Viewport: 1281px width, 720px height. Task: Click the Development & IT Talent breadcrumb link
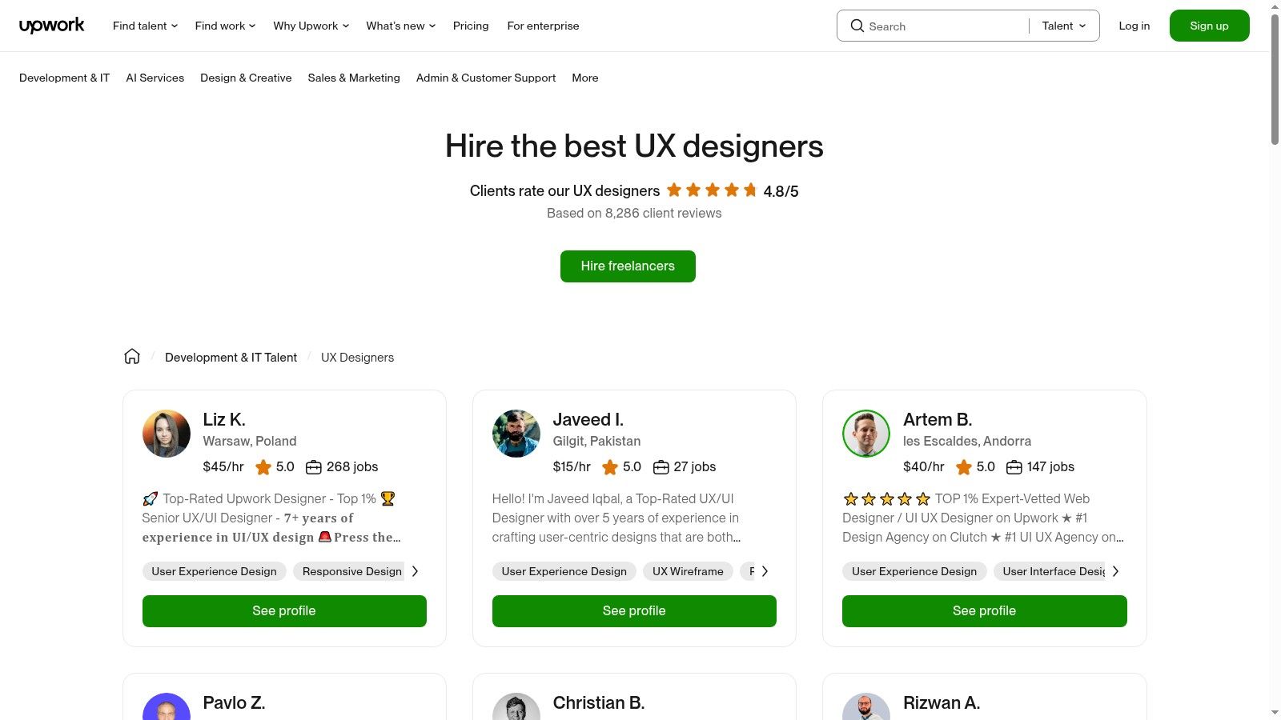231,357
